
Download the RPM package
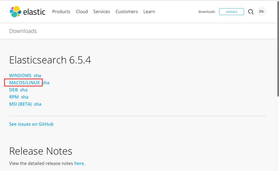[14, 97]
